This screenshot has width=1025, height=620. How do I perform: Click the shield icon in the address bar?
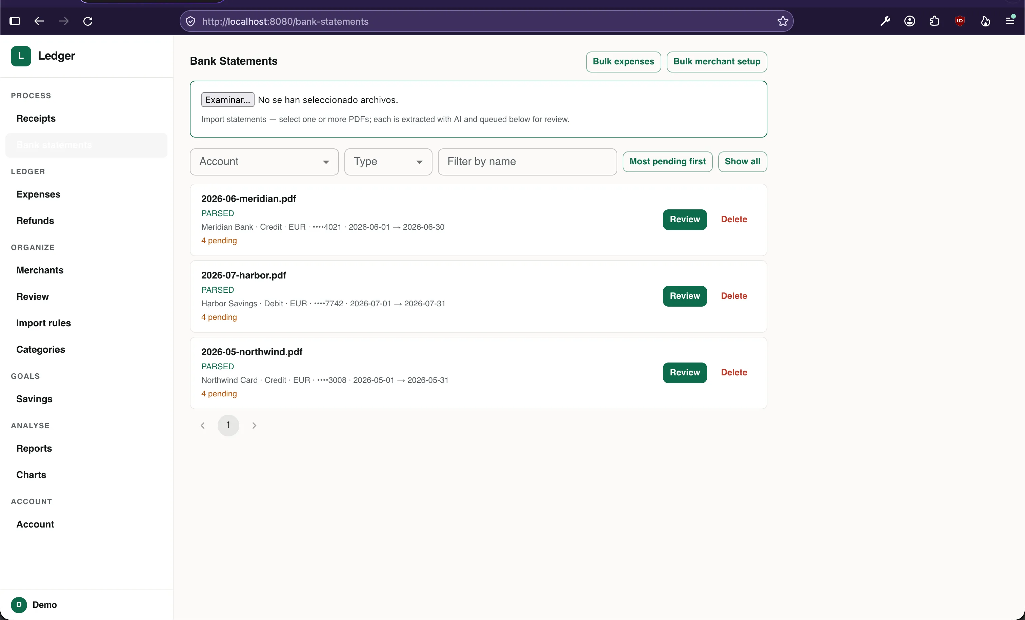pyautogui.click(x=190, y=21)
